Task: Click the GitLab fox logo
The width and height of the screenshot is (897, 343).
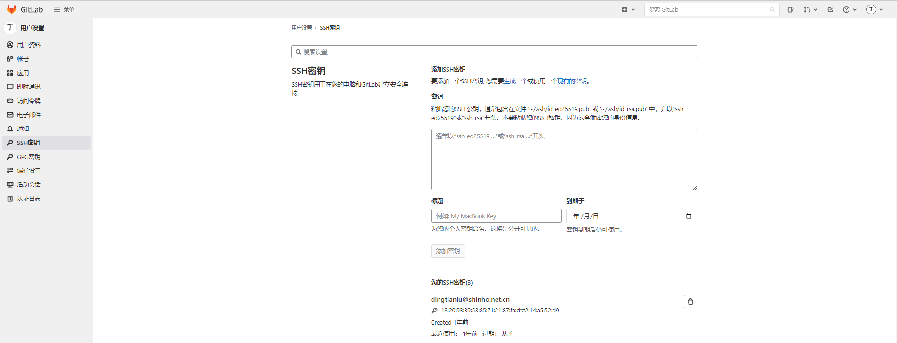Action: pos(12,9)
